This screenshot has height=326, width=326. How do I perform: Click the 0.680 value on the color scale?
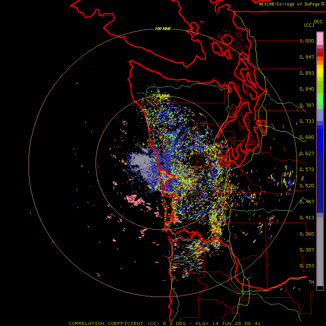click(307, 137)
